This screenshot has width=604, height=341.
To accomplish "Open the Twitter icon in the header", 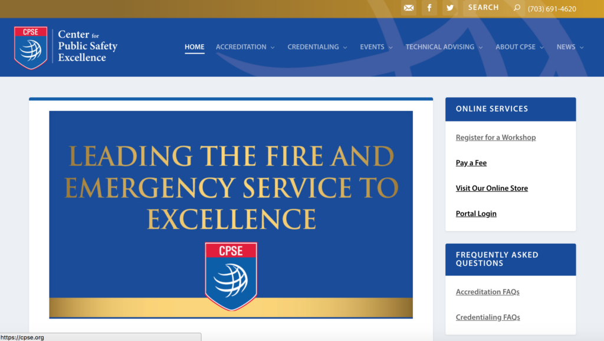I will pyautogui.click(x=450, y=8).
